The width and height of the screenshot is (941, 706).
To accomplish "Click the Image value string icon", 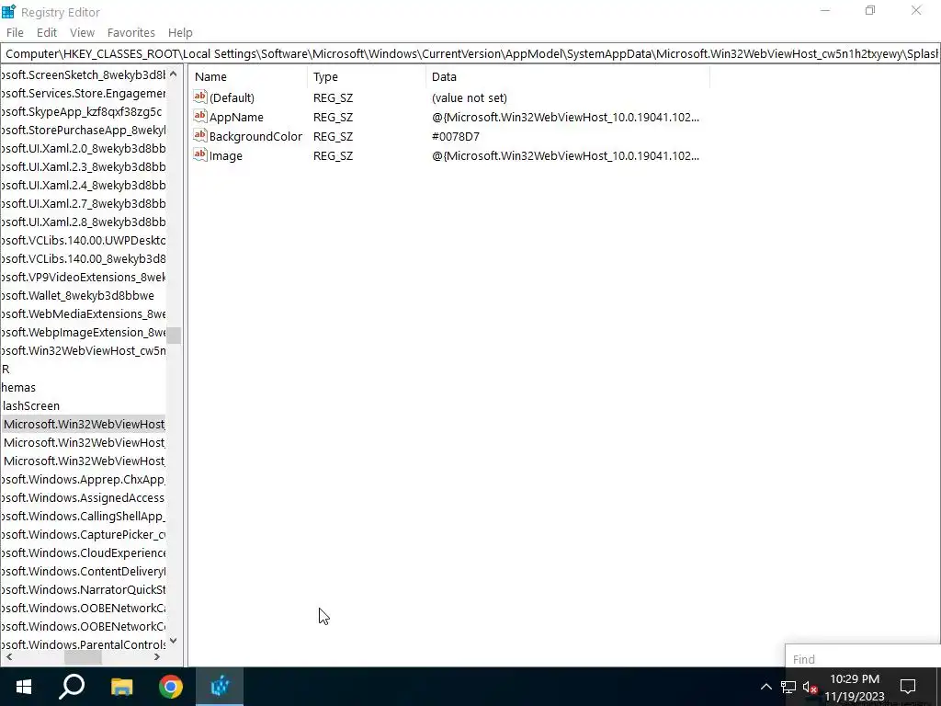I will 199,154.
